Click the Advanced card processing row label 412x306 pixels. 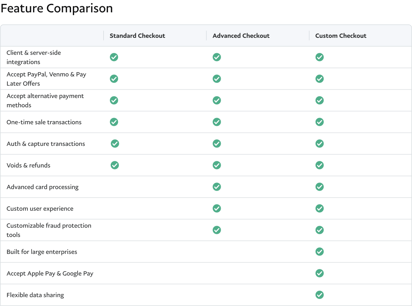42,187
